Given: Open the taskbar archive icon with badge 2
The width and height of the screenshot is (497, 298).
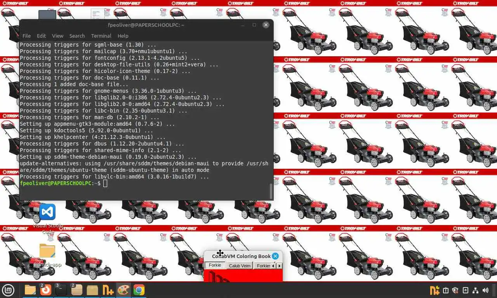Looking at the screenshot, I should [x=77, y=290].
